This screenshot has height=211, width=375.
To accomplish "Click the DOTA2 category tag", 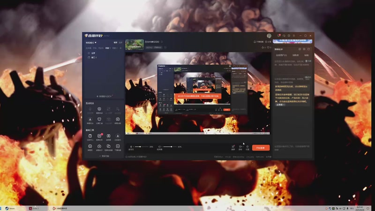I will 154,47.
